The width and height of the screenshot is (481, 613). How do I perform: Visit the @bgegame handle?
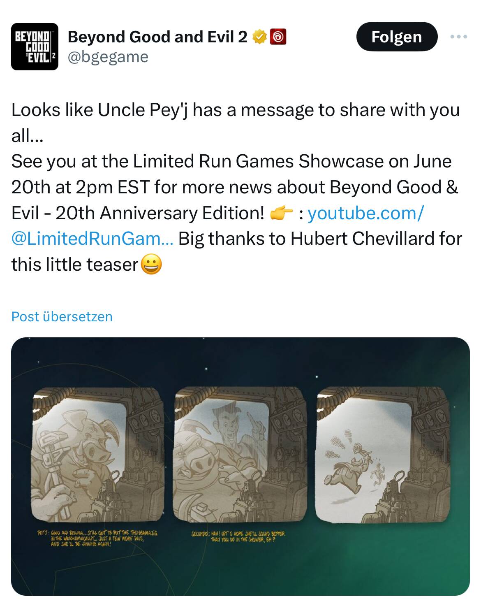click(x=108, y=56)
